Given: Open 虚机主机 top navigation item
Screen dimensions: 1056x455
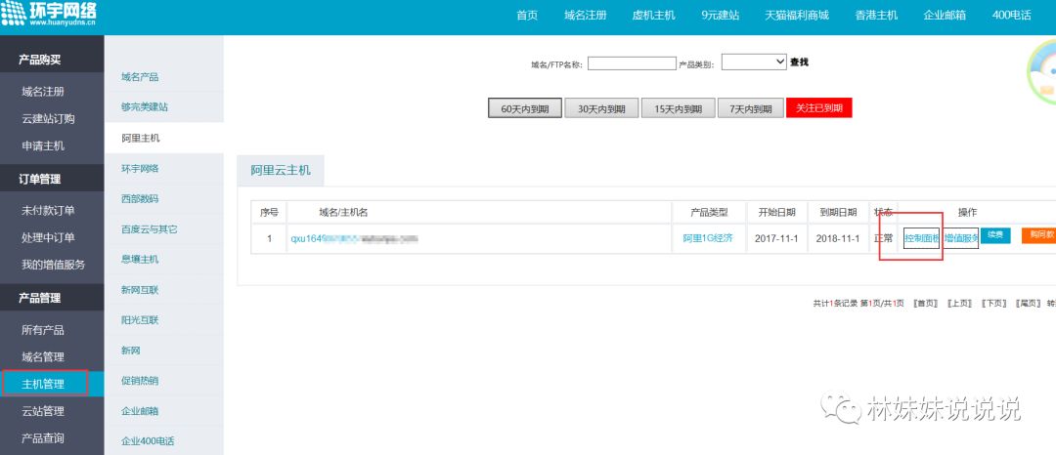Looking at the screenshot, I should [653, 16].
